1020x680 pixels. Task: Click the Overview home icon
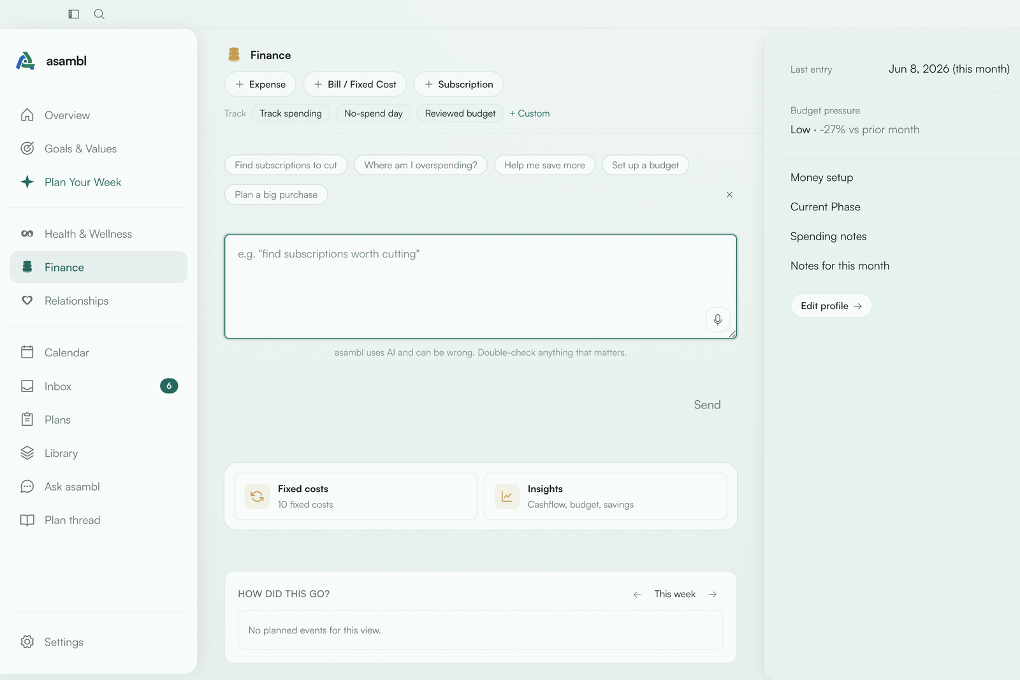27,115
